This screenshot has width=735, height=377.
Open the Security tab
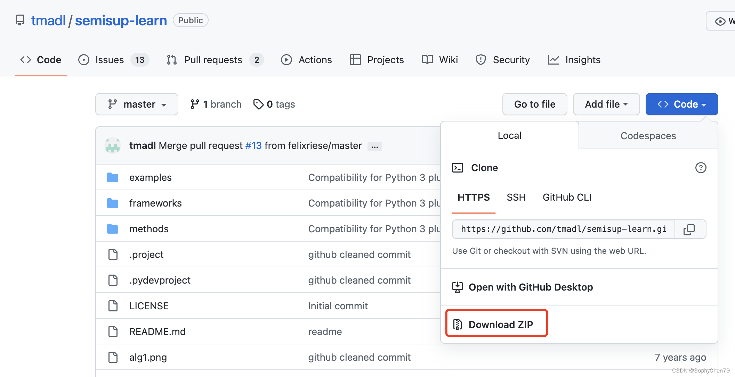503,60
